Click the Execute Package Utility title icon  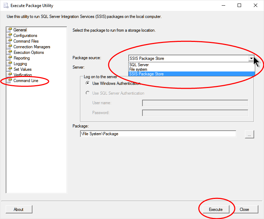(x=6, y=6)
